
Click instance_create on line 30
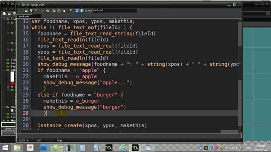(x=60, y=125)
